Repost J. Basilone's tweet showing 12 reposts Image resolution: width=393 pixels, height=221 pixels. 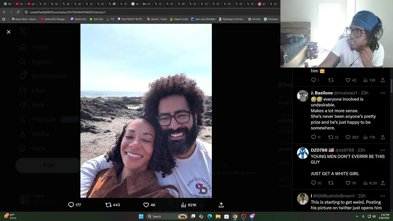pyautogui.click(x=333, y=137)
